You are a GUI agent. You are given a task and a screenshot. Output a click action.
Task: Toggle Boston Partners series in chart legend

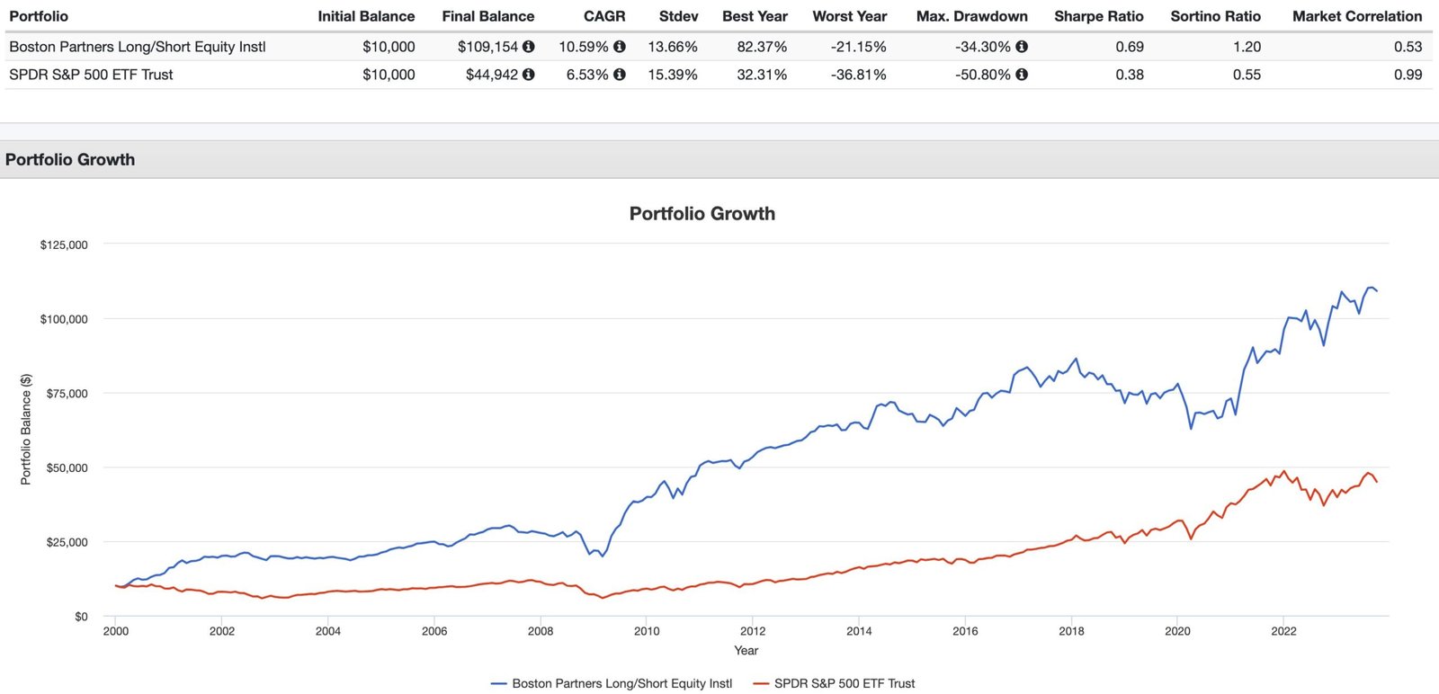612,683
